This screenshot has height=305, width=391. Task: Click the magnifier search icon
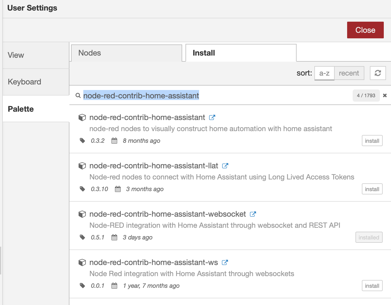click(78, 96)
